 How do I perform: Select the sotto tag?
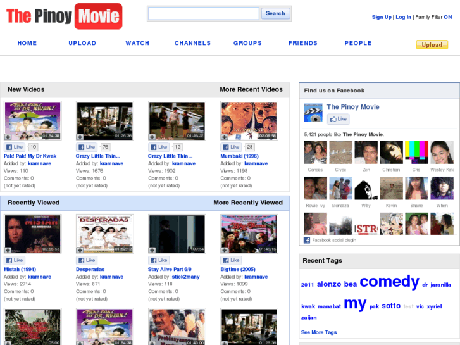click(391, 306)
